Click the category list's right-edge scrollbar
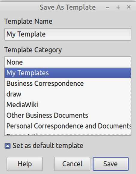 tap(131, 96)
